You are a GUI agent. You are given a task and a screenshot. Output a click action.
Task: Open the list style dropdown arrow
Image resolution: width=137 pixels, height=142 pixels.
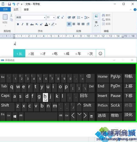(x=82, y=18)
